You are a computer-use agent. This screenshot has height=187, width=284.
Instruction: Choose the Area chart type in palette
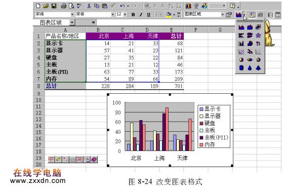tap(241, 27)
